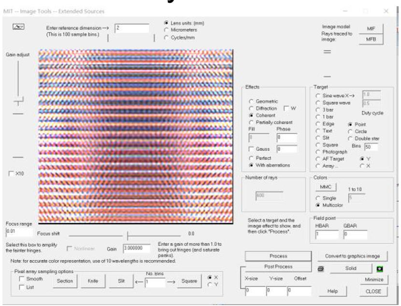The image size is (401, 306).
Task: Pick the Single color option
Action: click(317, 197)
